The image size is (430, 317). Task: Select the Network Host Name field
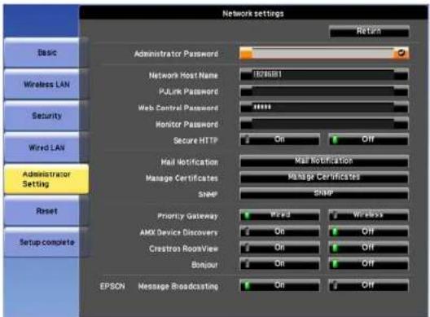pyautogui.click(x=324, y=74)
